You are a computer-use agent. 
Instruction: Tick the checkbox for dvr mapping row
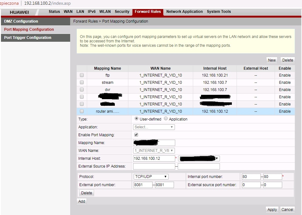(x=82, y=89)
